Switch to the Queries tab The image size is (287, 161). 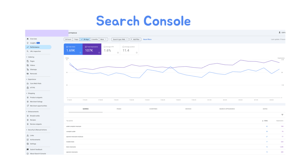85,109
